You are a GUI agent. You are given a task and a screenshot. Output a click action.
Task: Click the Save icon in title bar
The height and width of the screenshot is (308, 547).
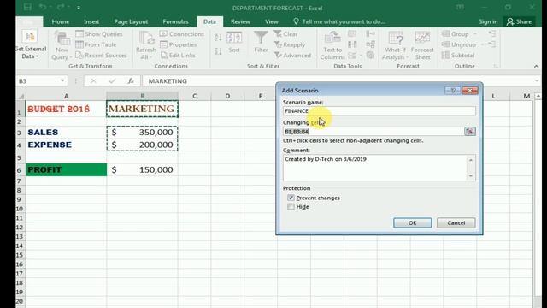(x=27, y=8)
